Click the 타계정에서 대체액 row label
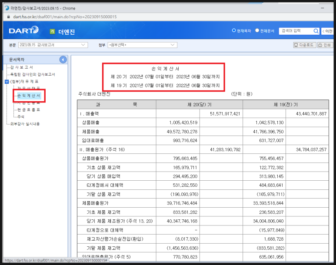 click(x=105, y=185)
